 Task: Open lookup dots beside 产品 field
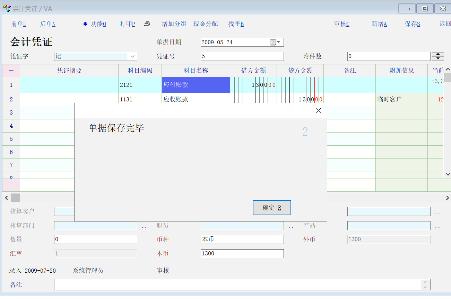(x=437, y=227)
